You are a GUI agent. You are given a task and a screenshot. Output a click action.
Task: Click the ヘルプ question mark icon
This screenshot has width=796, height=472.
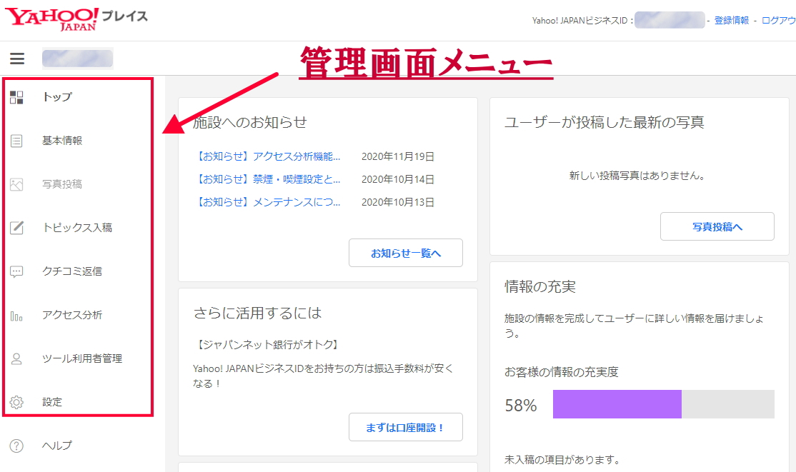[18, 445]
